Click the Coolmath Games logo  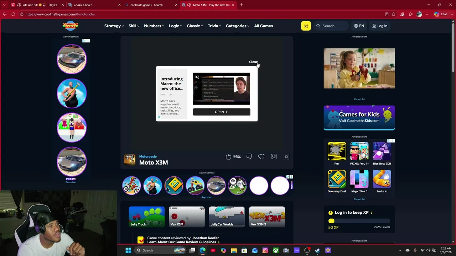71,26
